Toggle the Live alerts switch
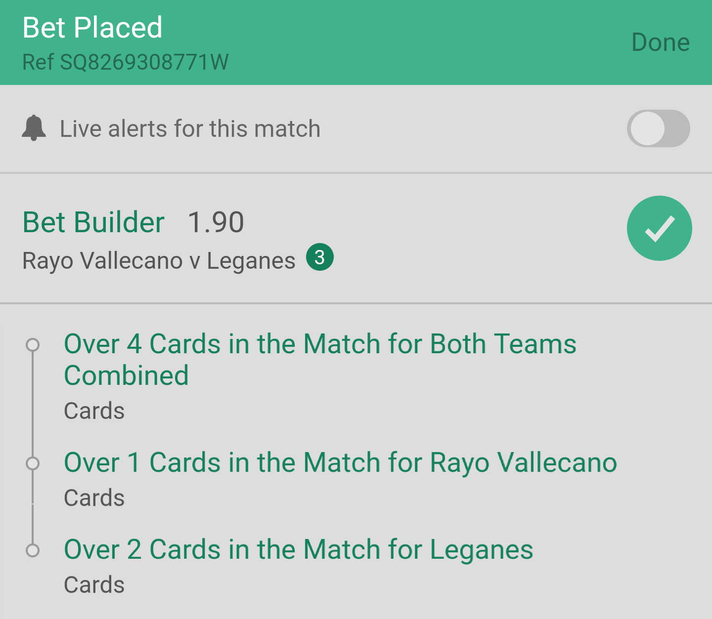This screenshot has width=712, height=619. coord(658,128)
